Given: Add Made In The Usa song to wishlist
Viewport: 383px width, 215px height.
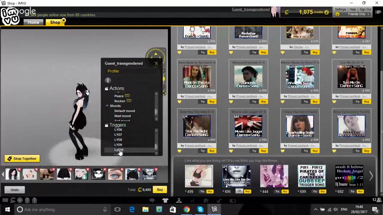Looking at the screenshot, I should tap(180, 102).
